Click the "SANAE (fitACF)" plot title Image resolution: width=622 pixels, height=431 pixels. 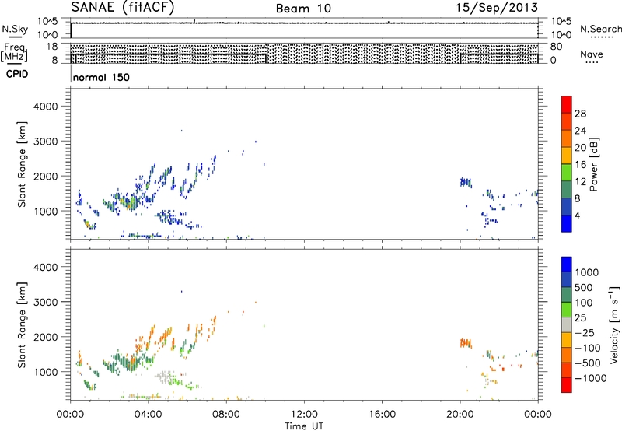point(123,7)
